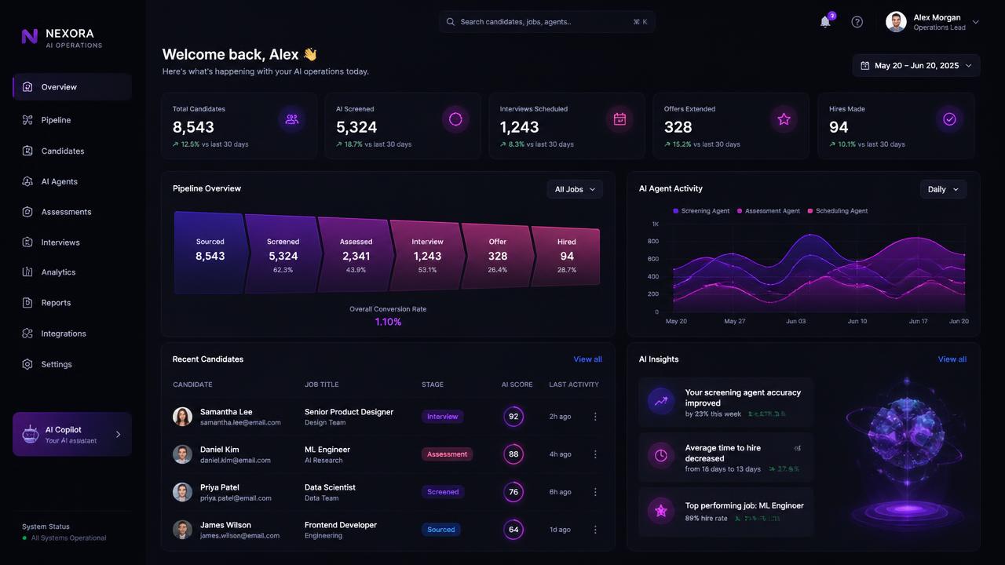Click the 1.10% overall conversion rate

(x=388, y=322)
